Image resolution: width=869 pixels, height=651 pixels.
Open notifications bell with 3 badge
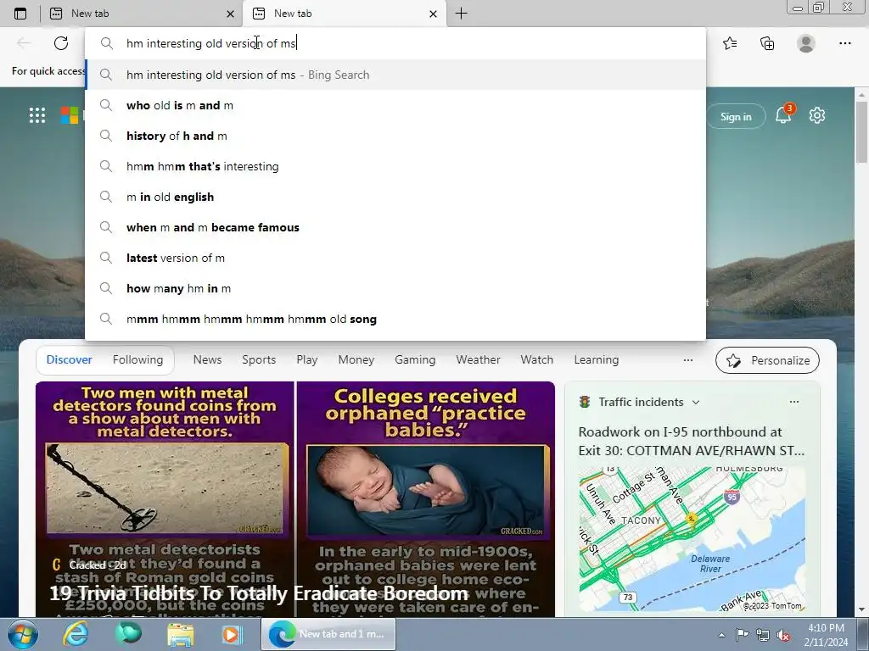(x=783, y=115)
